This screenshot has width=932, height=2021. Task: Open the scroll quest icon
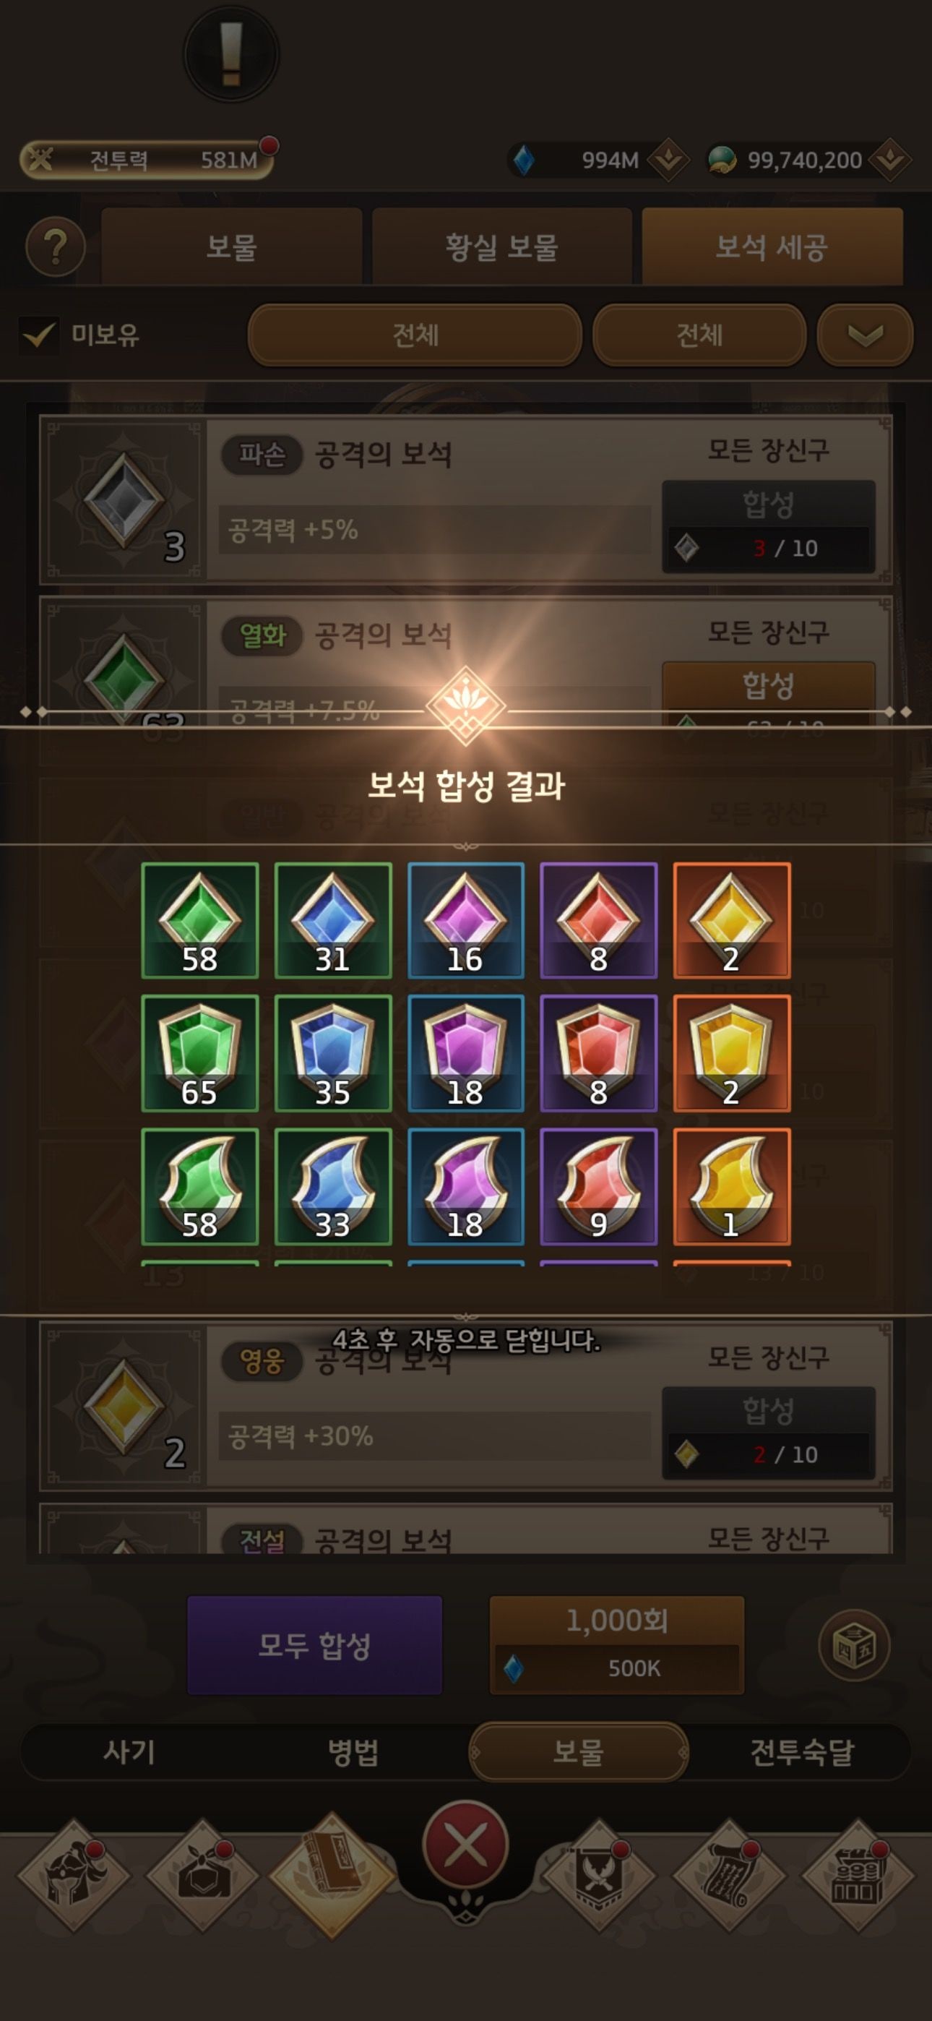coord(728,1875)
